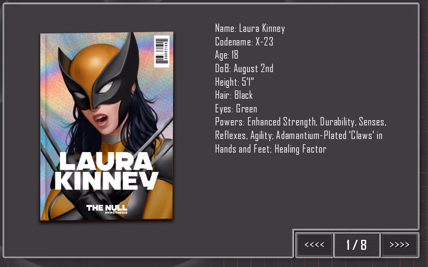Go to the previous page with <<<<

coord(314,245)
